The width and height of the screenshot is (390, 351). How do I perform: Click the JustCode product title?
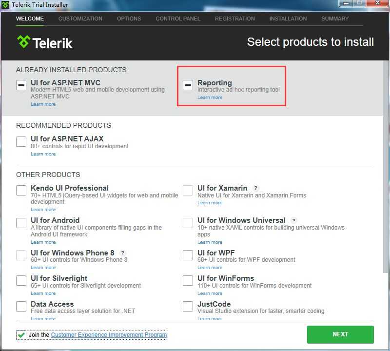[x=214, y=304]
